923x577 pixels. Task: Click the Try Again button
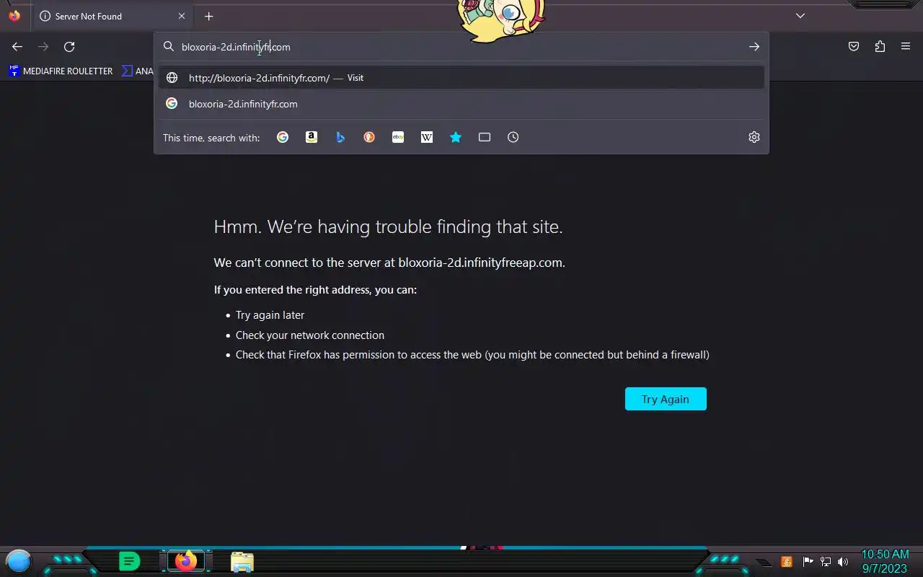tap(666, 399)
